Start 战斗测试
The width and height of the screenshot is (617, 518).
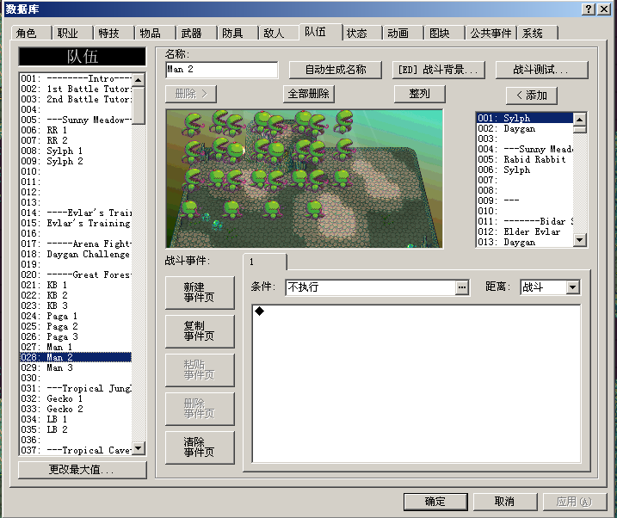pyautogui.click(x=541, y=70)
